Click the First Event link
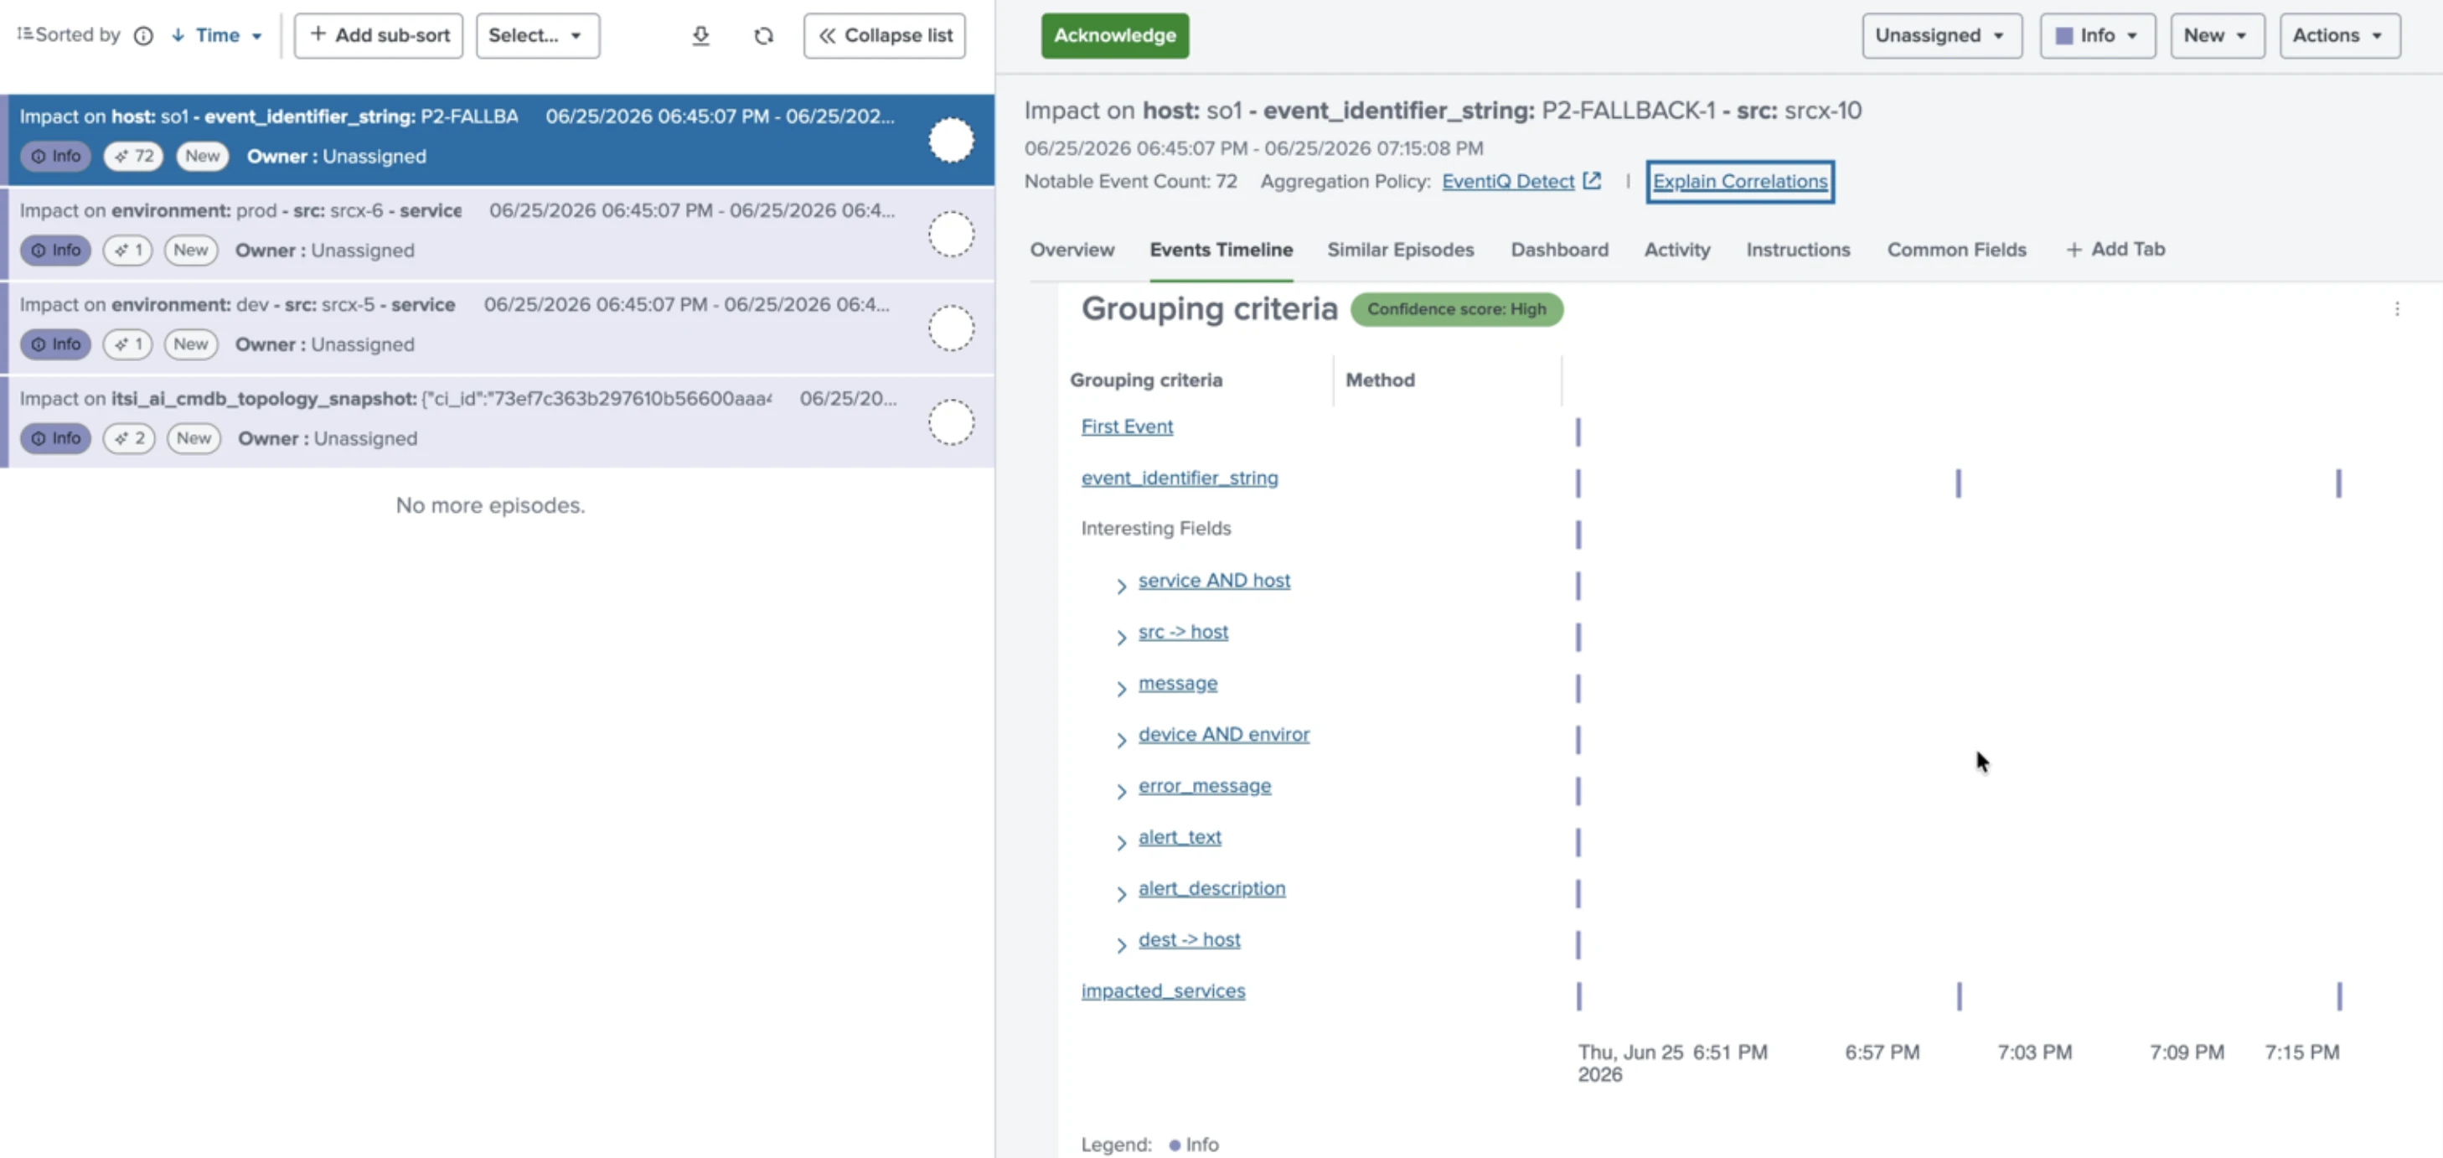This screenshot has width=2443, height=1158. (1127, 426)
